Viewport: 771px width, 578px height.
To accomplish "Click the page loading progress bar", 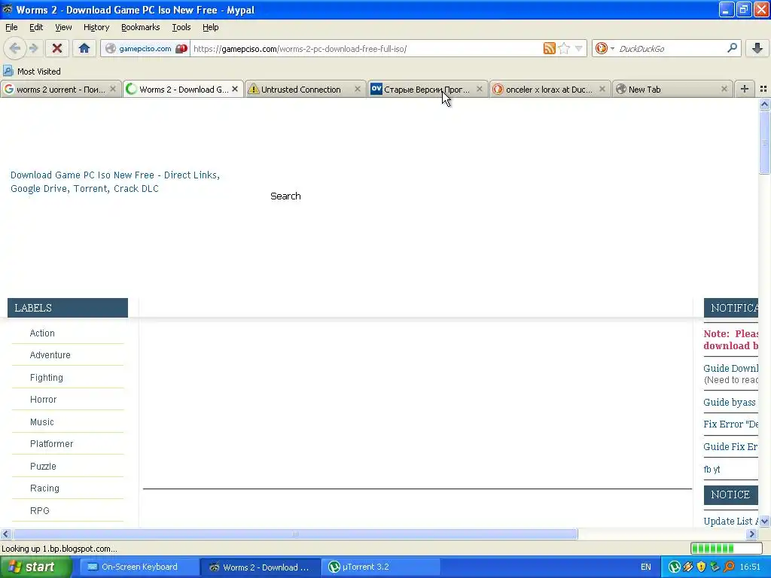I will (727, 548).
